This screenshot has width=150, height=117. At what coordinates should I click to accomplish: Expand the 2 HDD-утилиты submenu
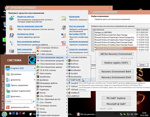pyautogui.click(x=52, y=54)
